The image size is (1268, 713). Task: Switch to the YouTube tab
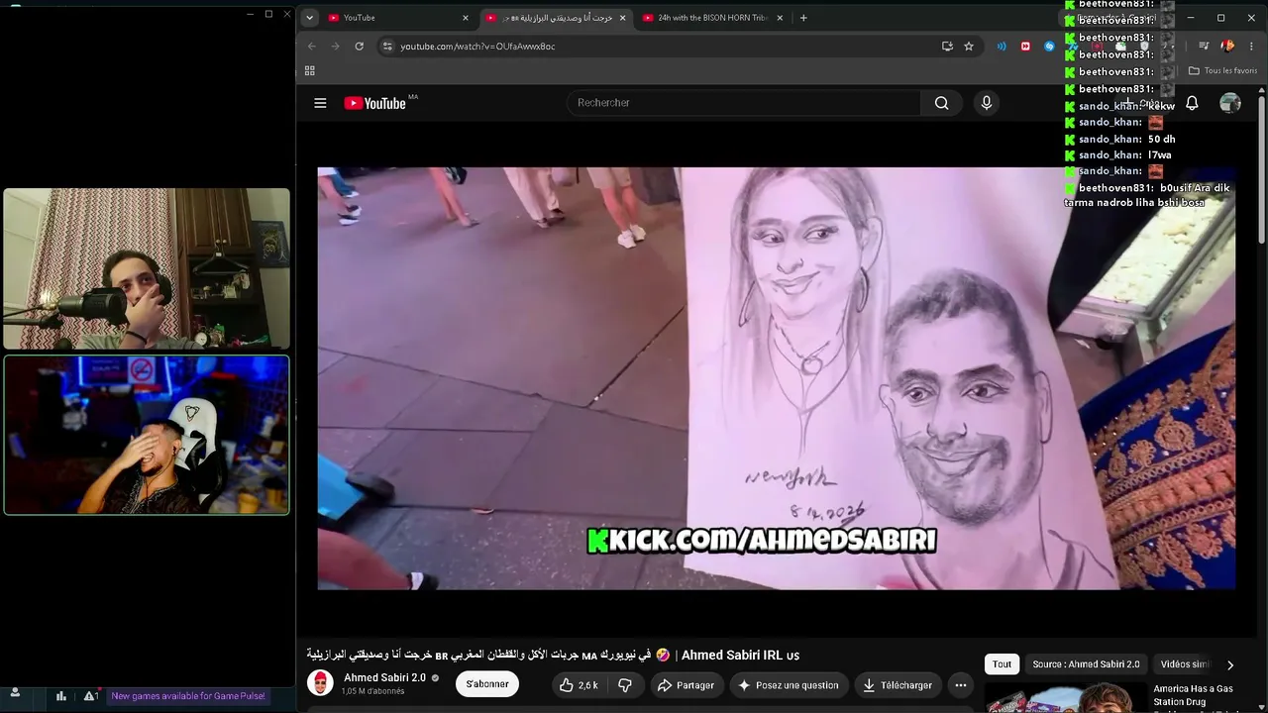[x=397, y=18]
